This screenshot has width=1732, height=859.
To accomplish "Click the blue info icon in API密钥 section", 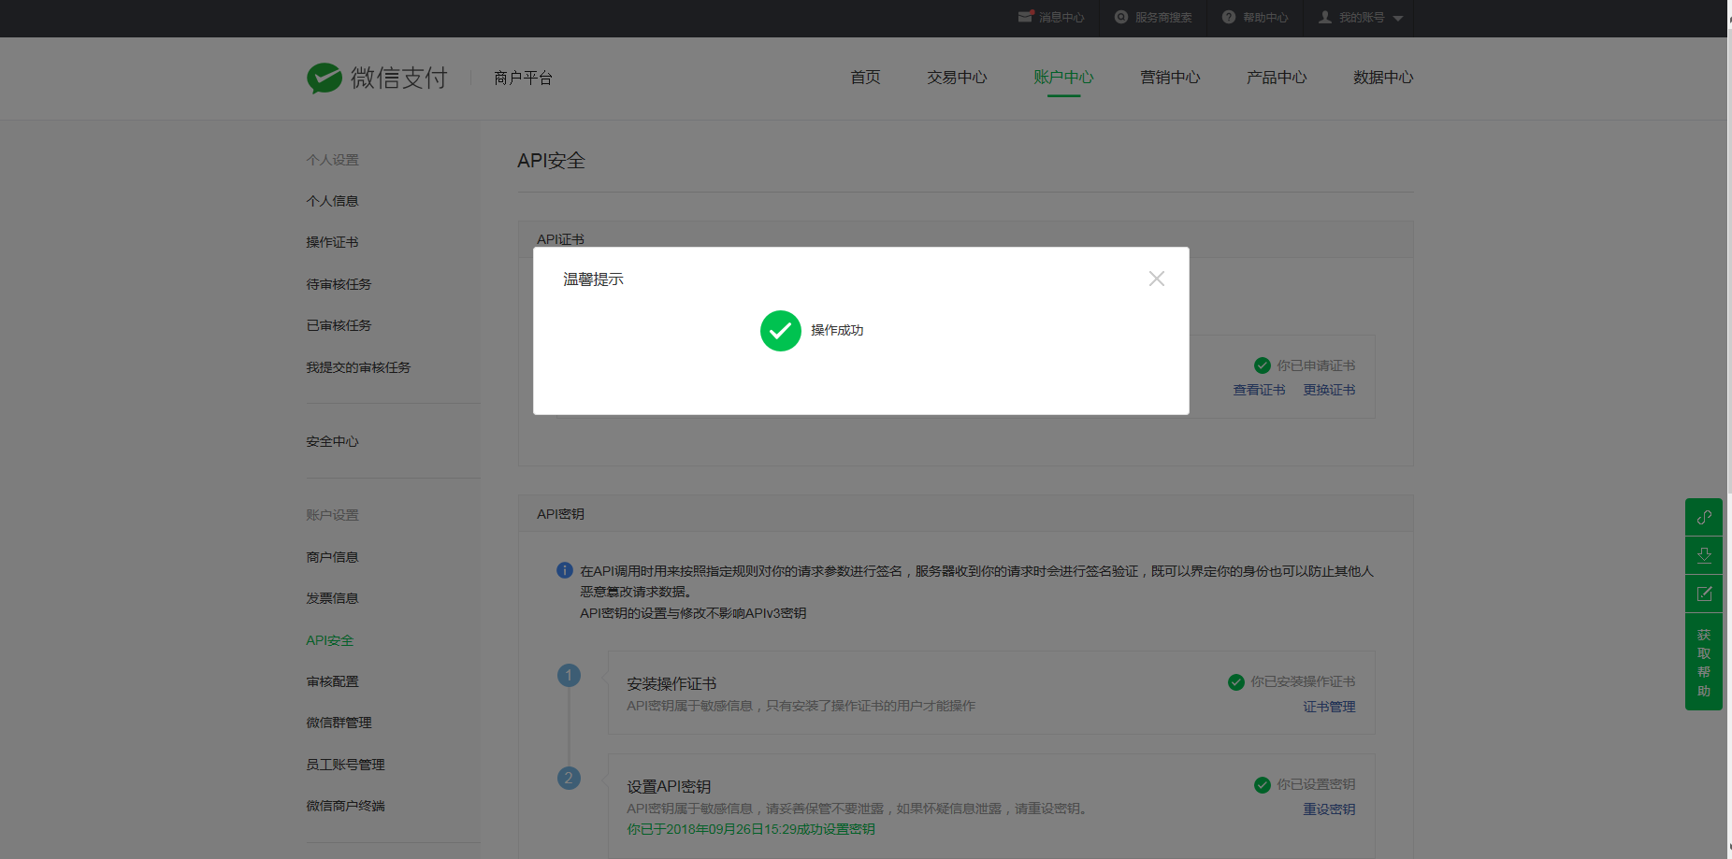I will point(565,570).
